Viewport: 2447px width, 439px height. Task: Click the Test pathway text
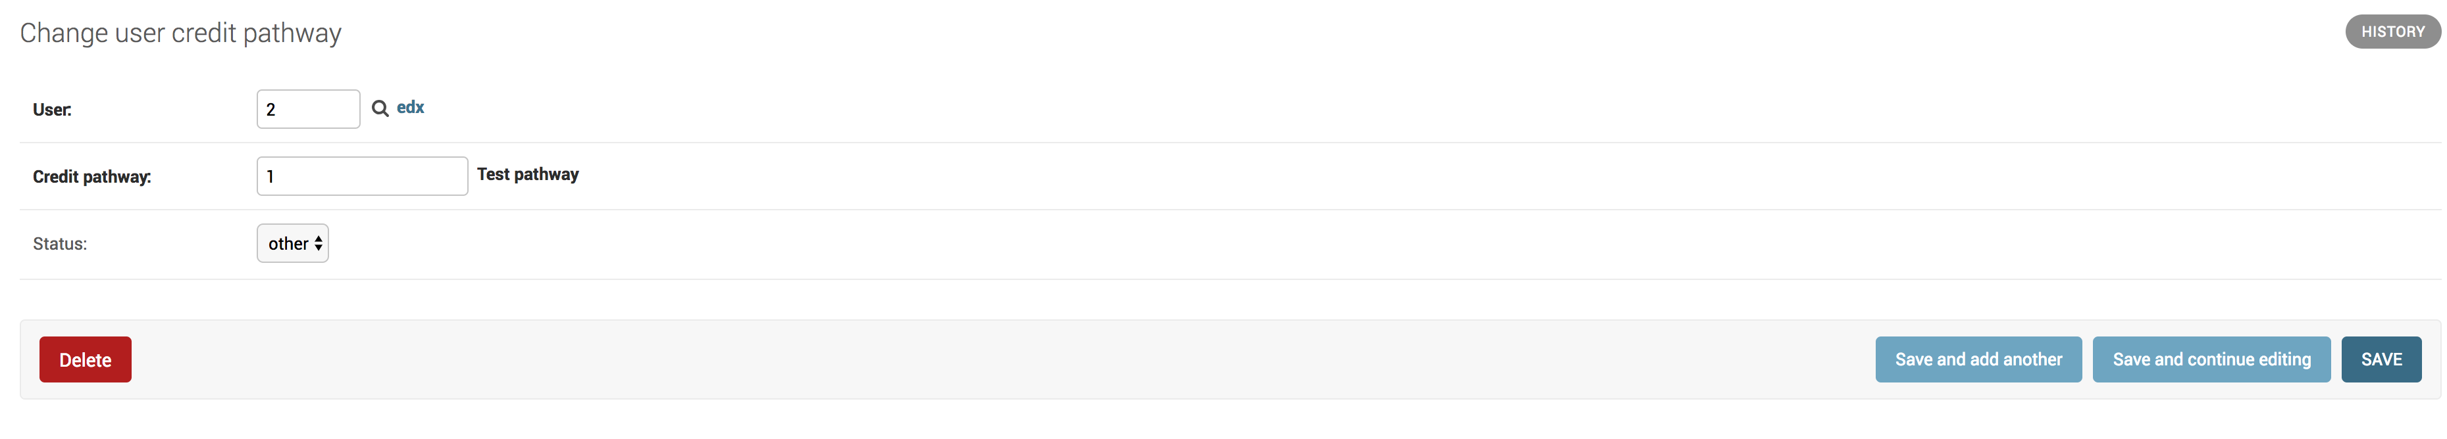[x=527, y=174]
